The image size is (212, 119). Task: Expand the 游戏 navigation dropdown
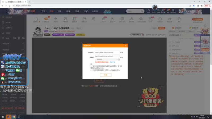click(x=78, y=11)
